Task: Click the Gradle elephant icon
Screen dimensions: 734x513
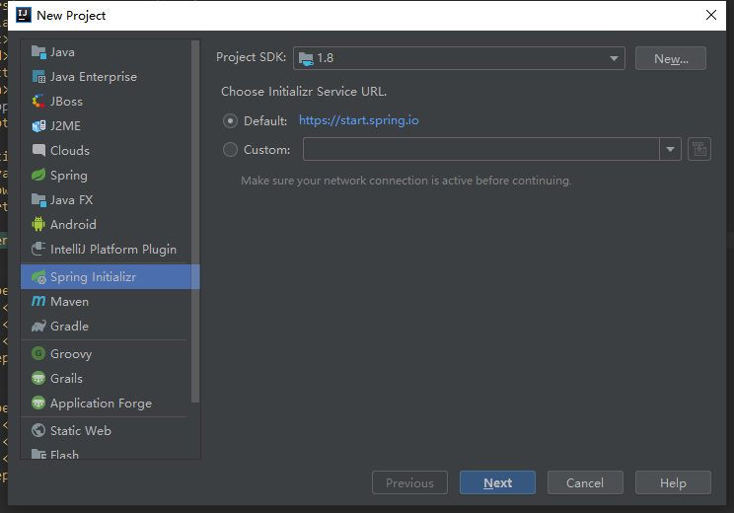Action: (x=39, y=327)
